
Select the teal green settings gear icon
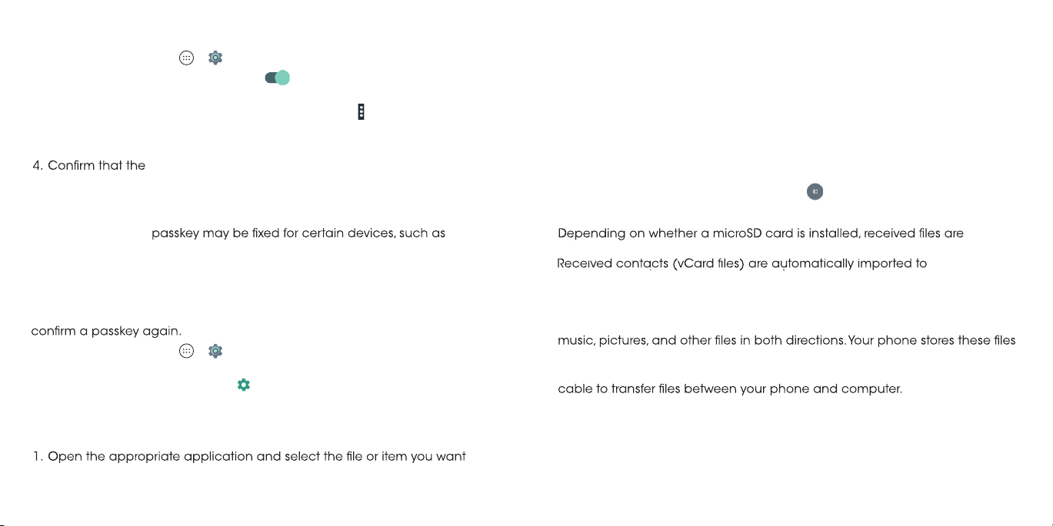click(244, 385)
